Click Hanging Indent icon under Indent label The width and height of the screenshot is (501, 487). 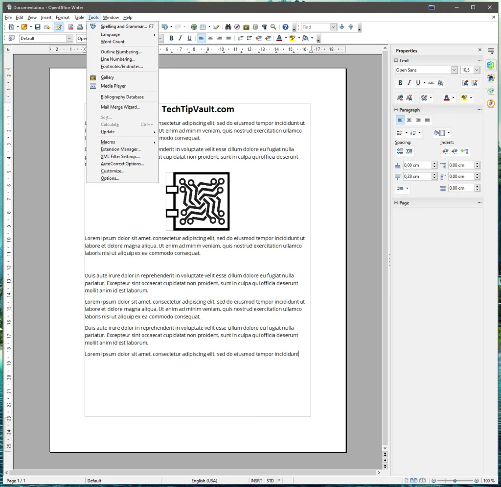pos(464,151)
